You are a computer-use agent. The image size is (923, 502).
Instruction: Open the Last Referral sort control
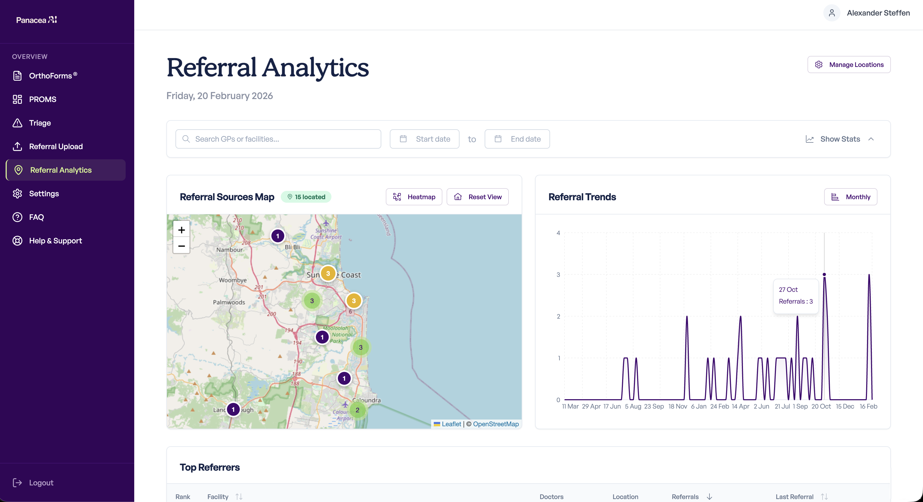(823, 497)
